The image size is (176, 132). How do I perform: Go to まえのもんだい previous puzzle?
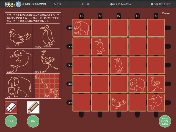pyautogui.click(x=120, y=4)
